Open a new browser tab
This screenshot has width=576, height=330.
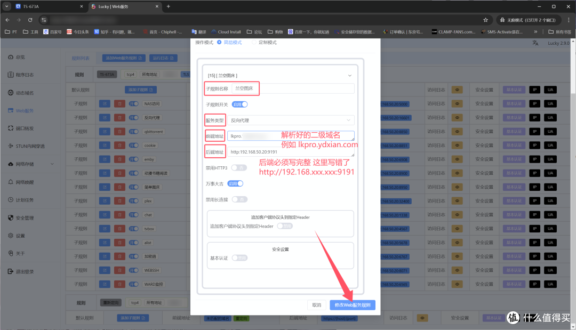(x=168, y=6)
